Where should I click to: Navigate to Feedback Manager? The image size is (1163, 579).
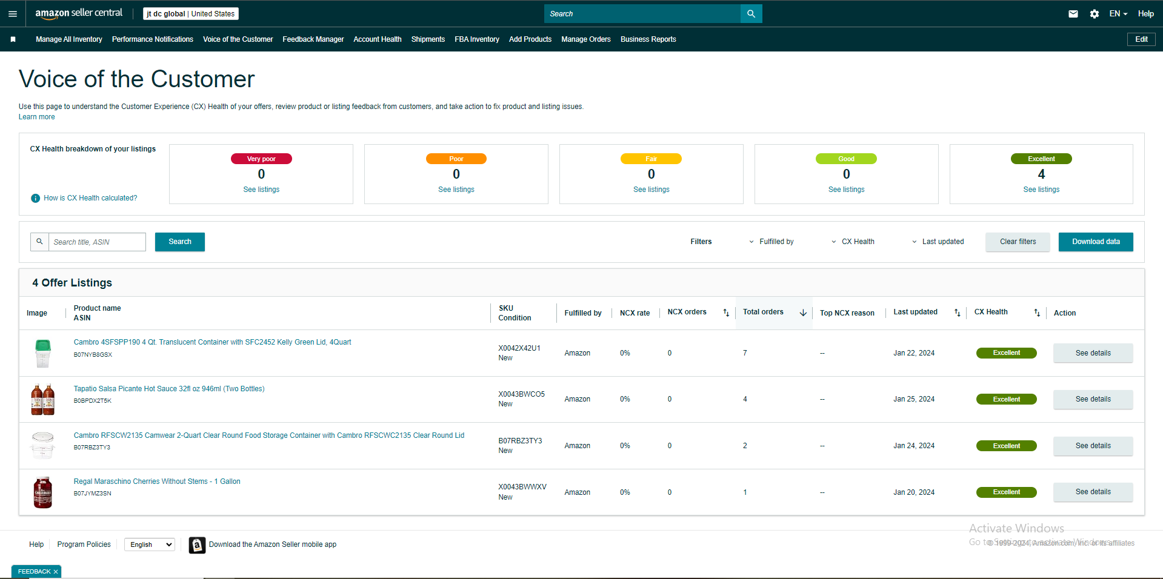pyautogui.click(x=313, y=39)
